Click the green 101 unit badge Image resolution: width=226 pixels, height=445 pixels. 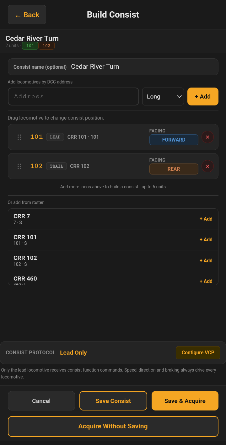pyautogui.click(x=30, y=46)
